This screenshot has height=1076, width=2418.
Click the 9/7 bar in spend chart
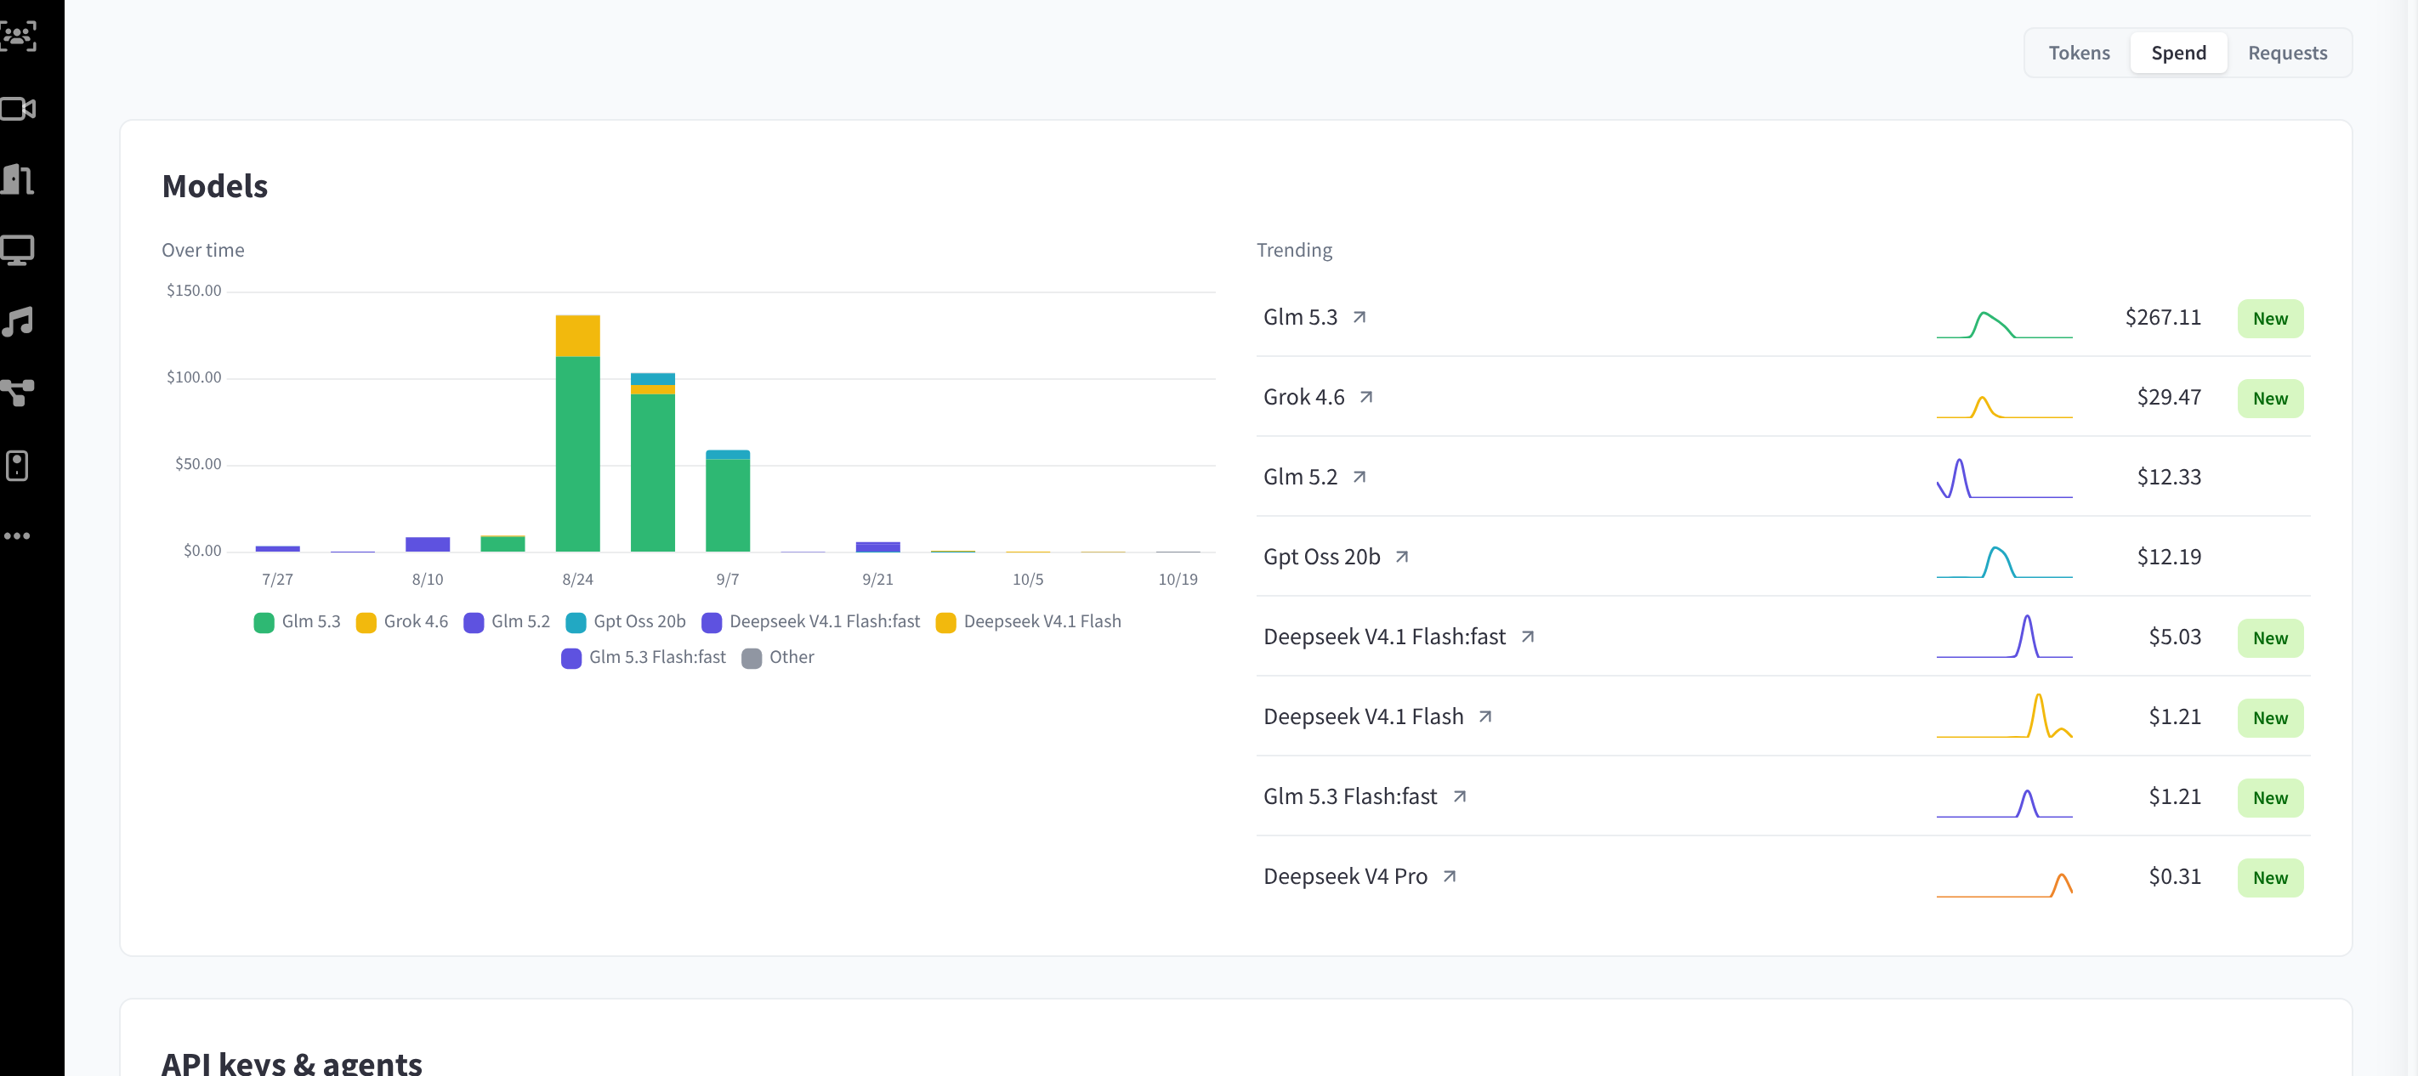(728, 500)
